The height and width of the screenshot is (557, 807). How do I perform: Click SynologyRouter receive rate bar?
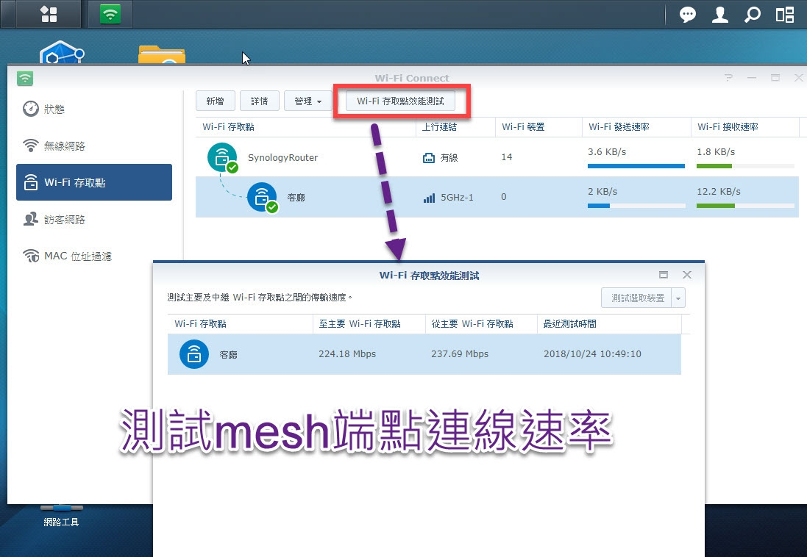click(745, 166)
